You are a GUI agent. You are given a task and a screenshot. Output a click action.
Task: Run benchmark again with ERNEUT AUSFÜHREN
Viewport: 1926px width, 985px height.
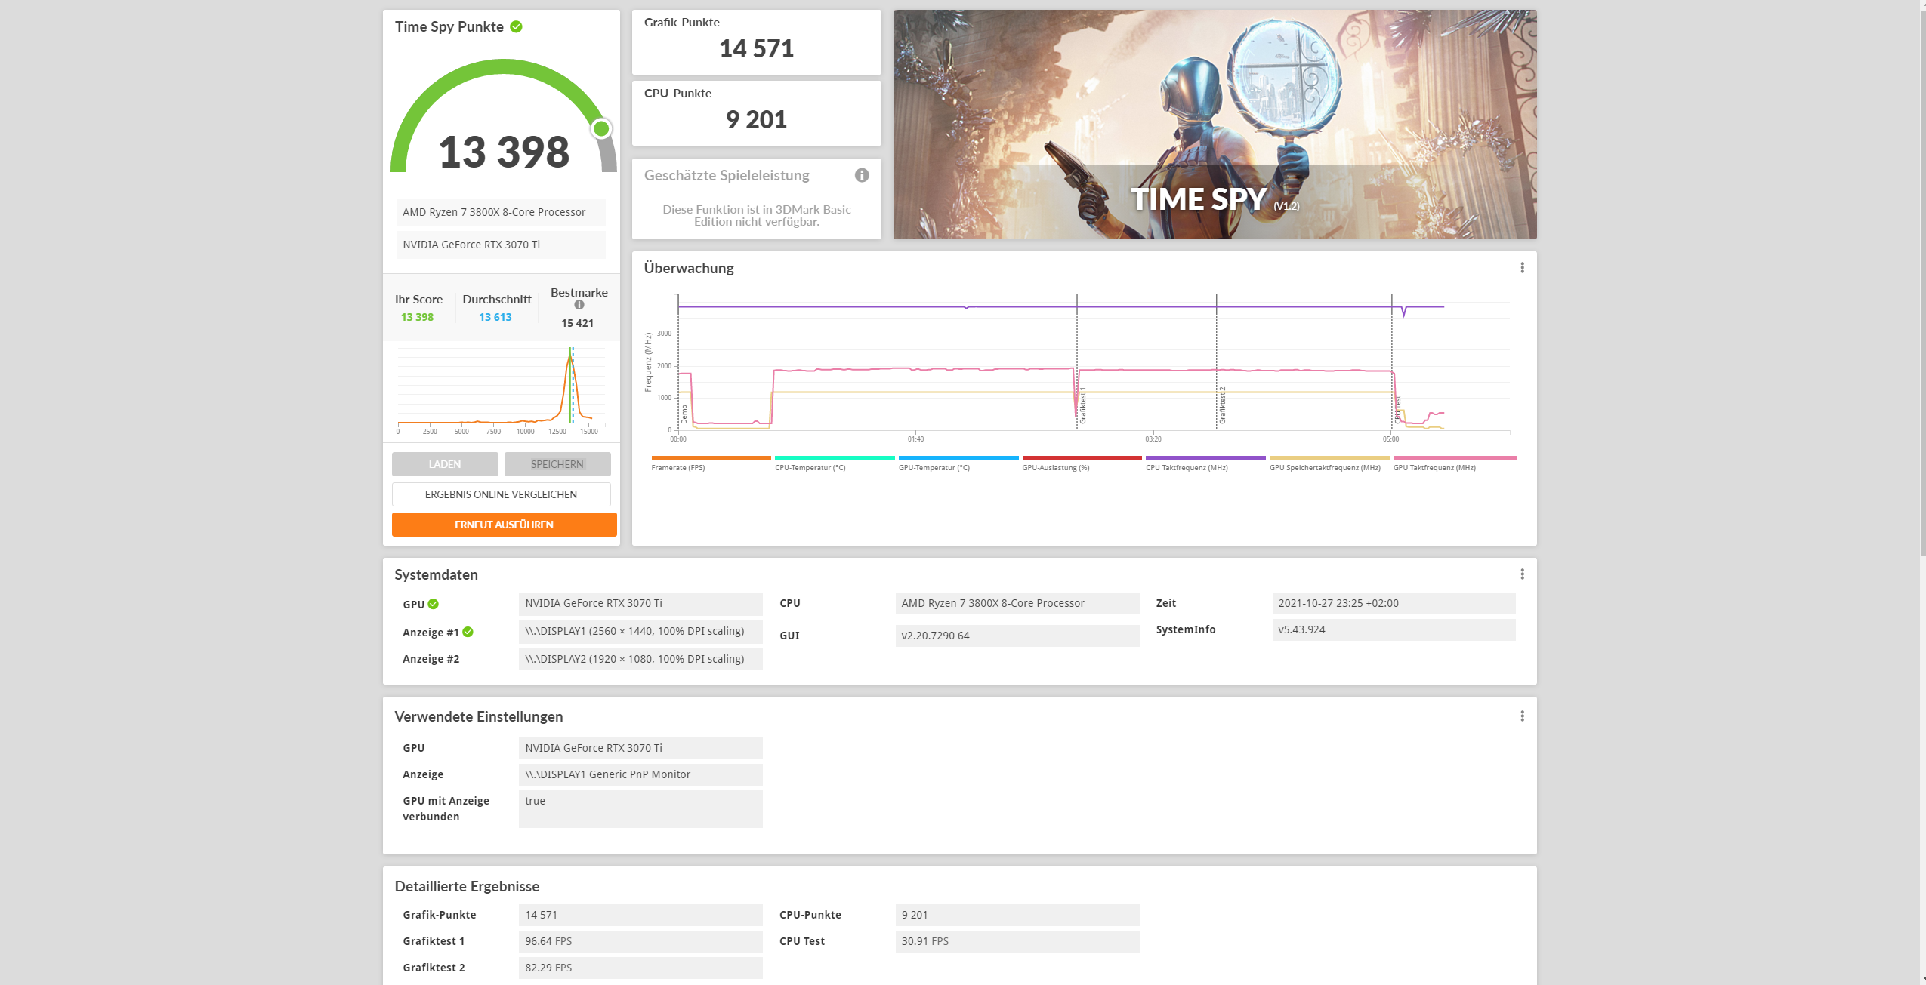504,525
